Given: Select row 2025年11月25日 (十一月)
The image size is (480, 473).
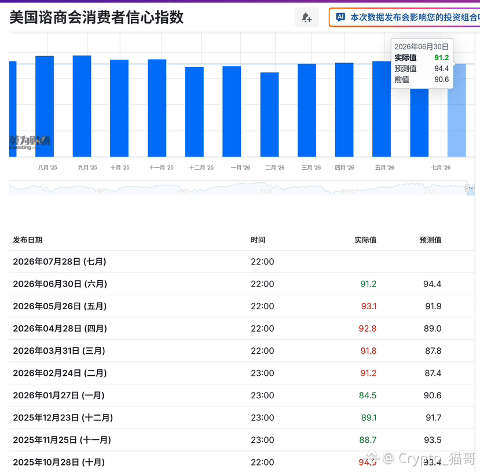Looking at the screenshot, I should click(x=242, y=440).
